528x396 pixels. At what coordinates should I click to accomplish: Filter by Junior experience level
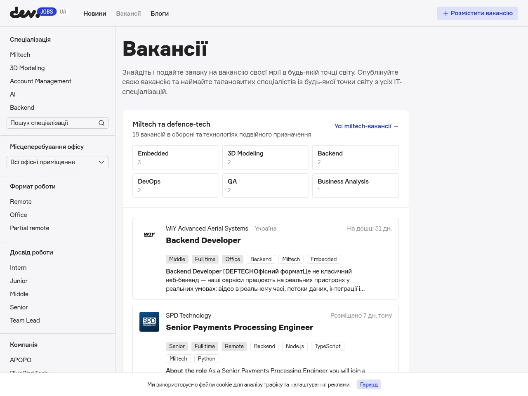[x=19, y=281]
